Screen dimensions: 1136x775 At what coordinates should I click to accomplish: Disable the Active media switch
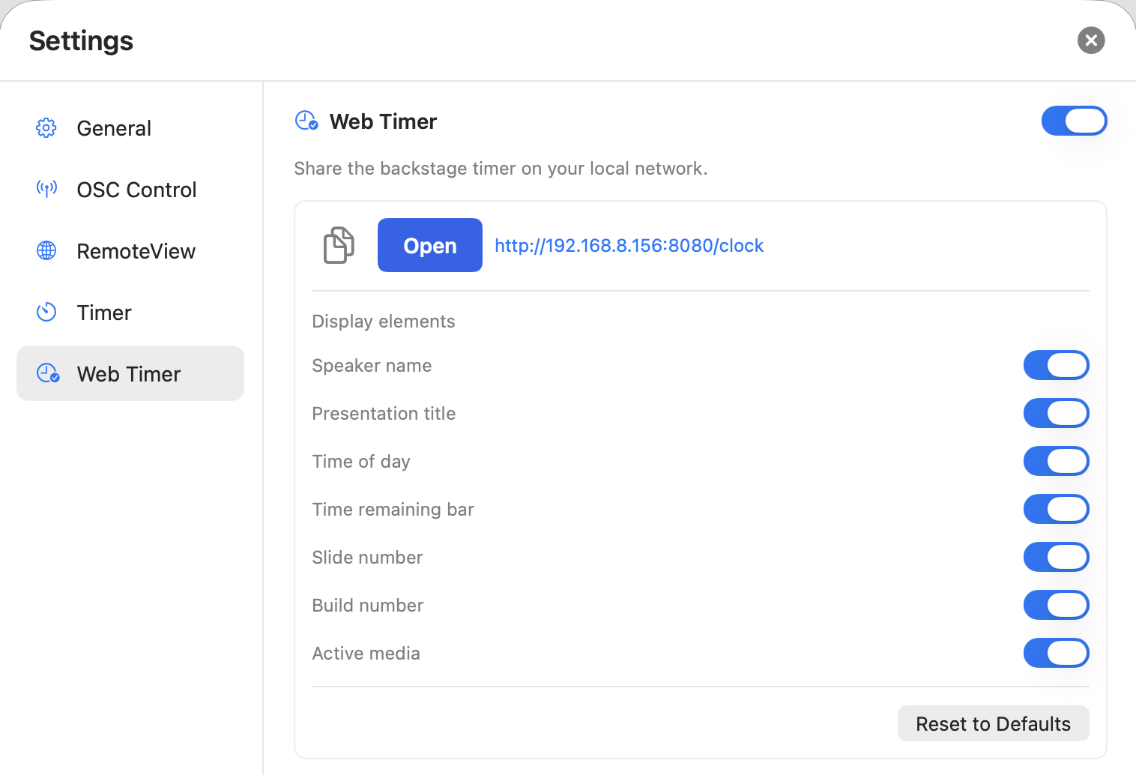(x=1056, y=653)
